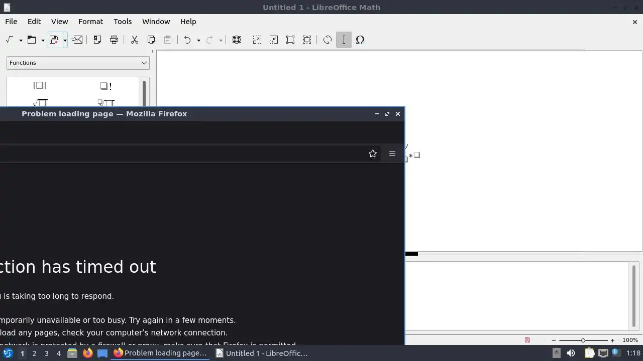Click the Elements panel vertical scrollbar

click(x=145, y=94)
